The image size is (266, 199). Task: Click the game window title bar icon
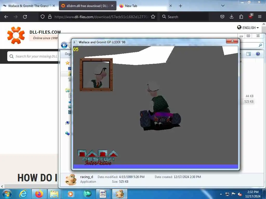pos(75,42)
